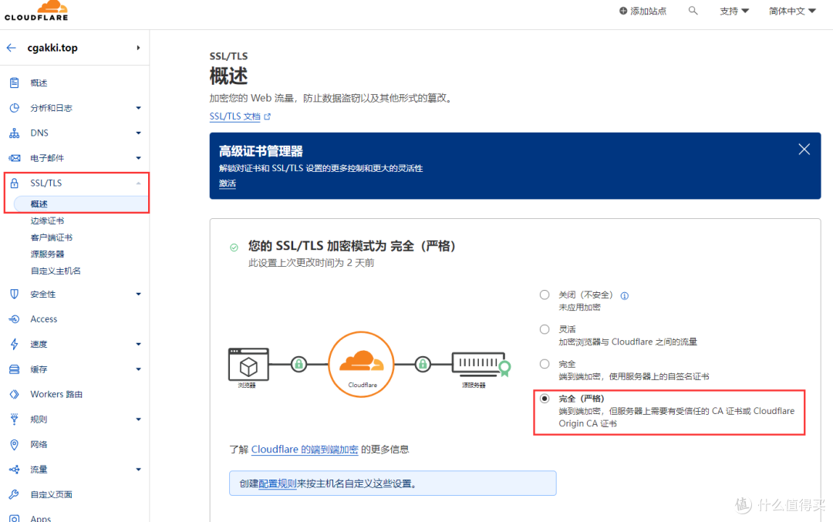Open the Cloudflare 的端到端加密 link
833x522 pixels.
[305, 450]
